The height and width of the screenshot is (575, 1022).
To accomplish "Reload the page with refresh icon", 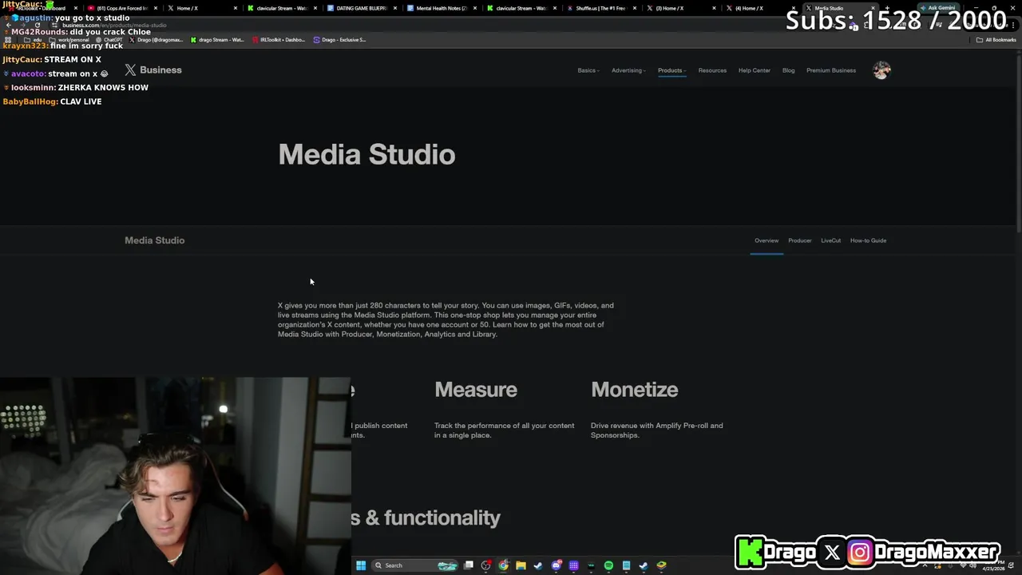I will pos(37,25).
